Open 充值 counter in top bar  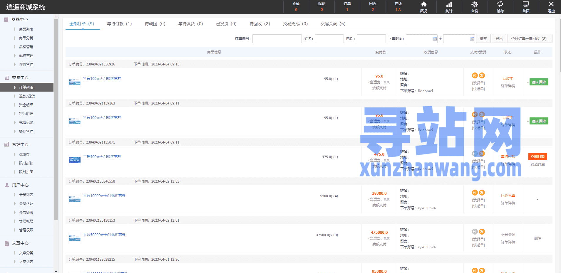(296, 6)
